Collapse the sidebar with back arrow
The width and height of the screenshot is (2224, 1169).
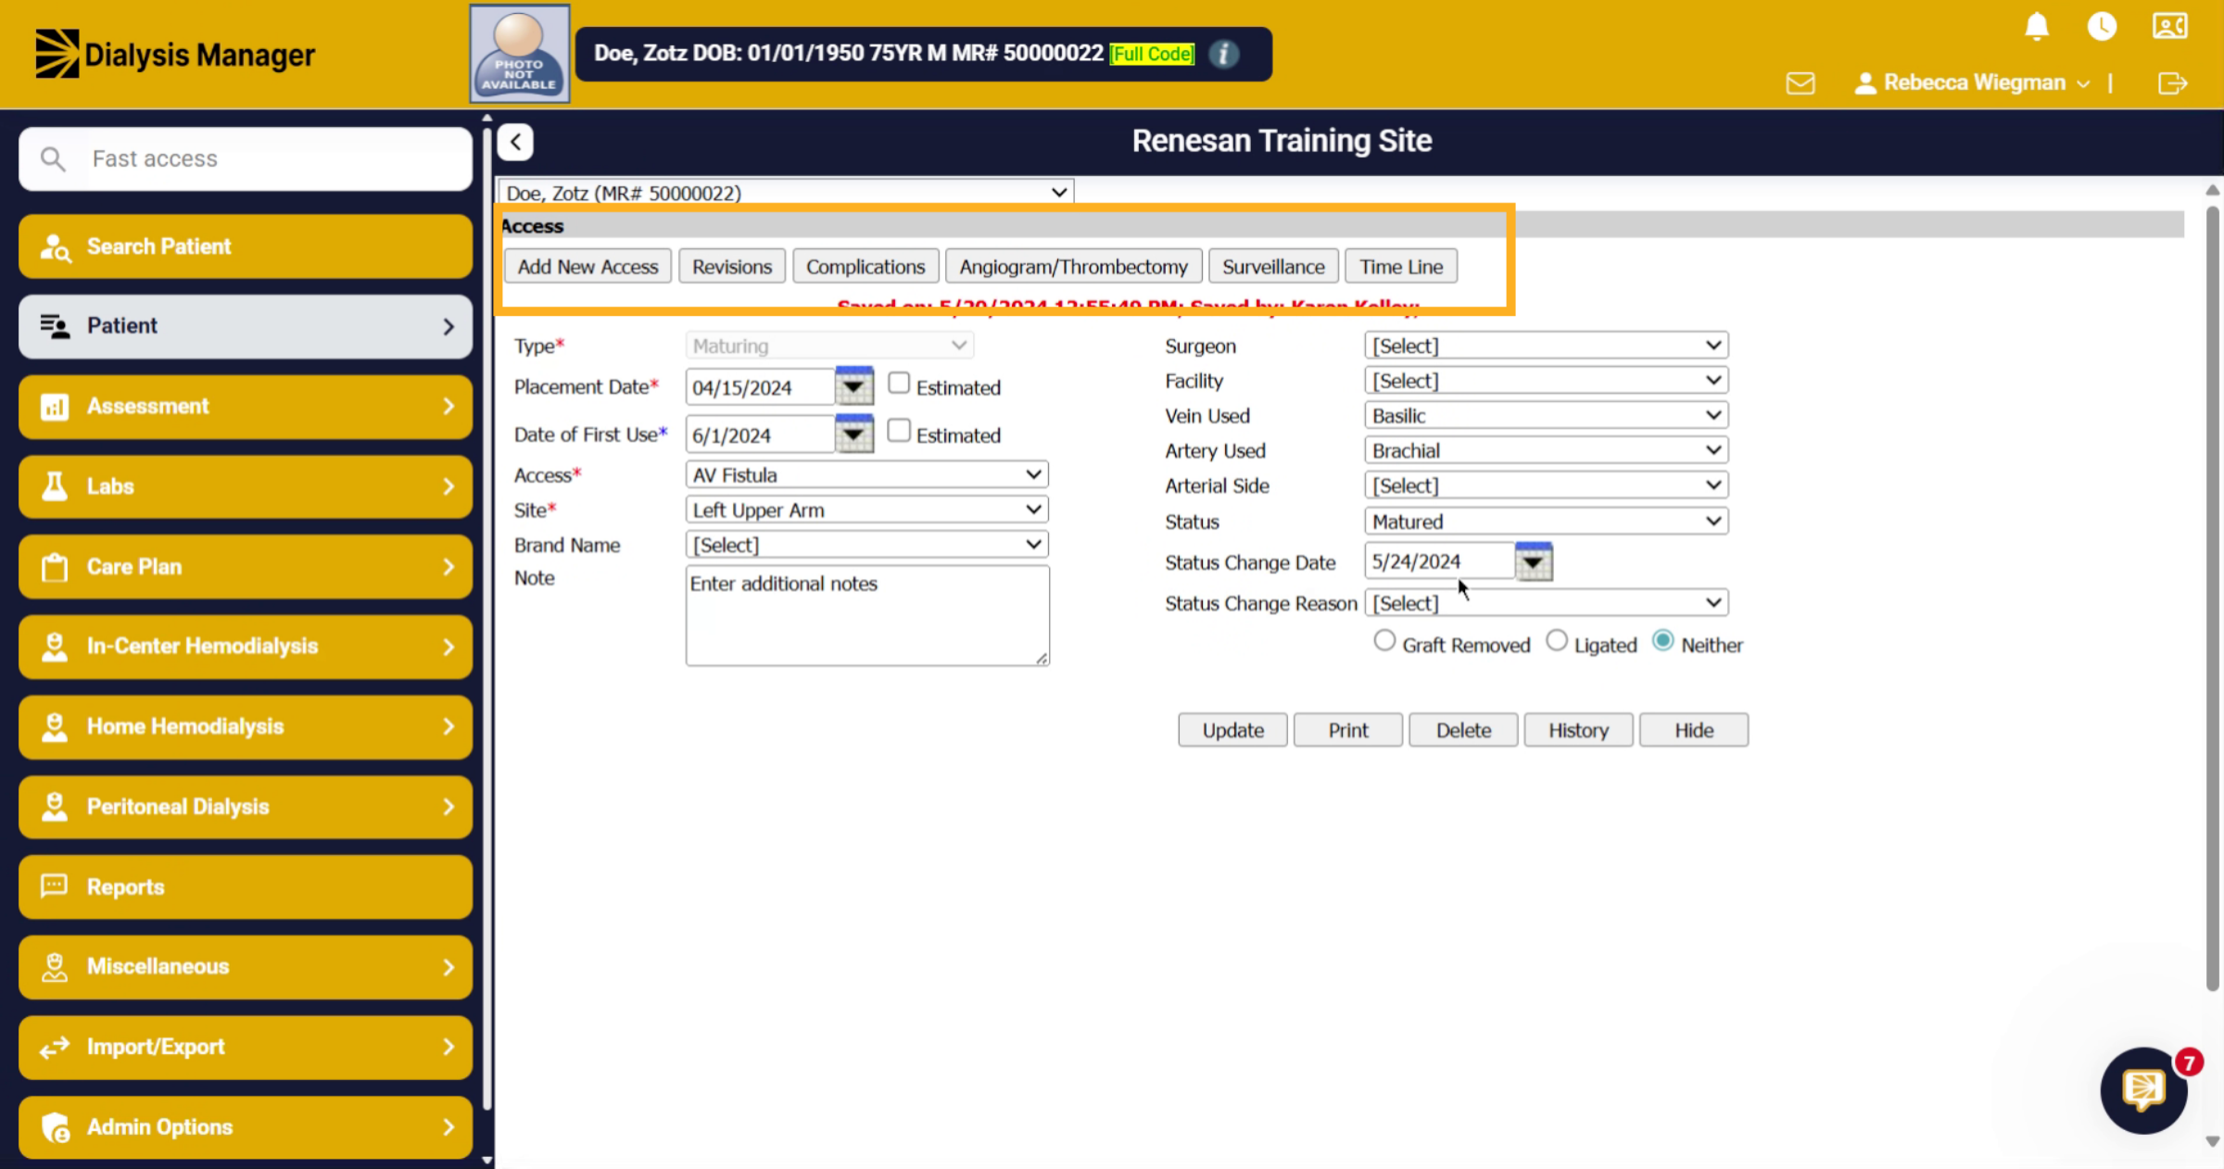pyautogui.click(x=515, y=142)
